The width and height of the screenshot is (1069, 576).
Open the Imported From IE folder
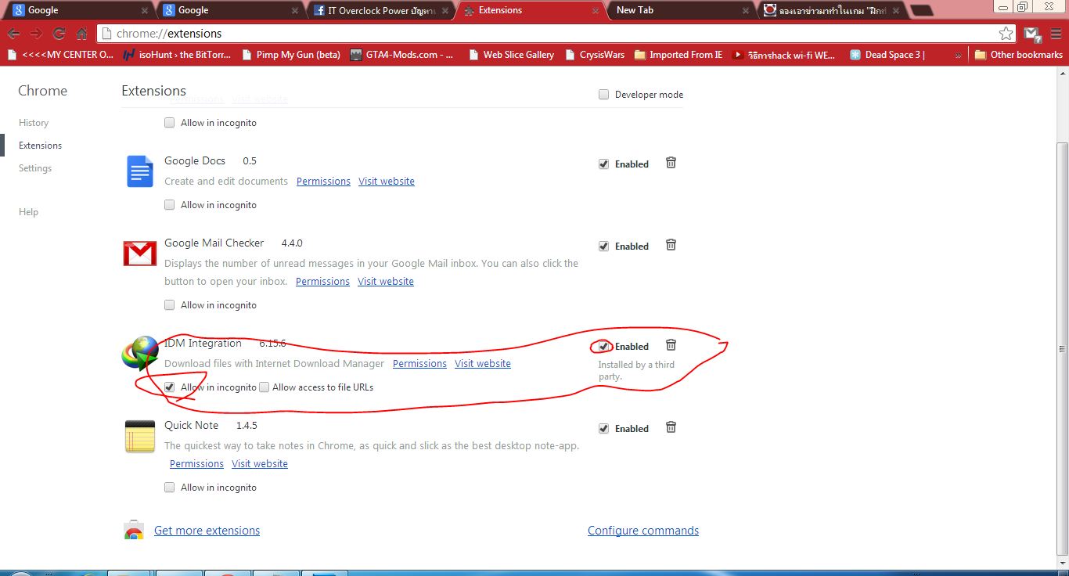[678, 55]
